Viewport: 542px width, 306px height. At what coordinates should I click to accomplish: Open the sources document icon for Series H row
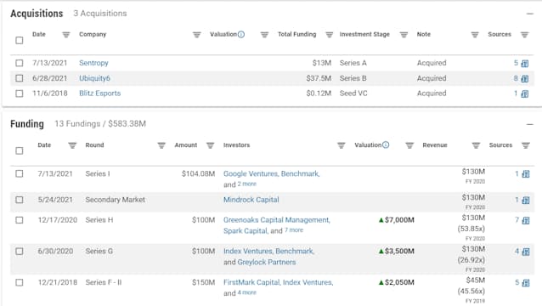[x=526, y=220]
